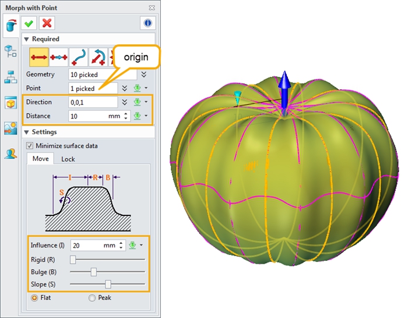Expand Point field double-chevron
The image size is (408, 318).
point(125,89)
